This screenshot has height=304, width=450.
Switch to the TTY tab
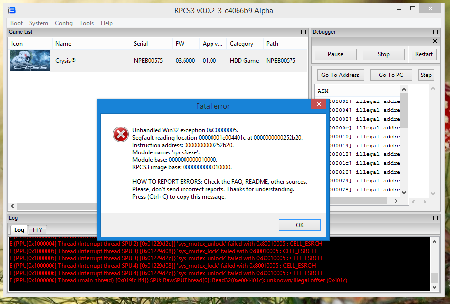[37, 229]
